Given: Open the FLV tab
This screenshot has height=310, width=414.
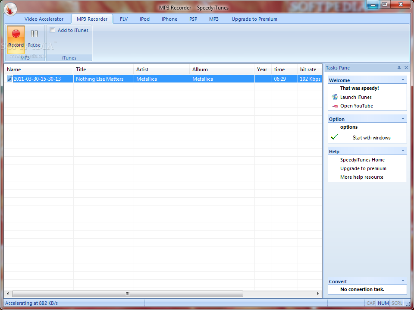Looking at the screenshot, I should click(124, 19).
